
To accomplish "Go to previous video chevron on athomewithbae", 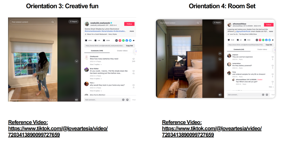I will pyautogui.click(x=220, y=54).
